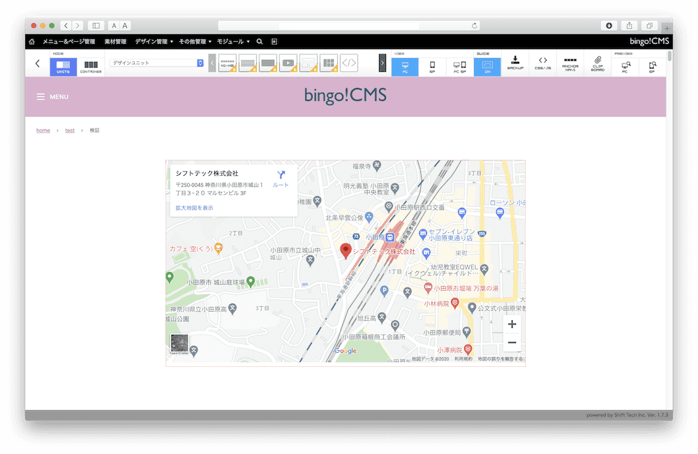Open the BACKUP tool
Image resolution: width=698 pixels, height=454 pixels.
tap(515, 63)
